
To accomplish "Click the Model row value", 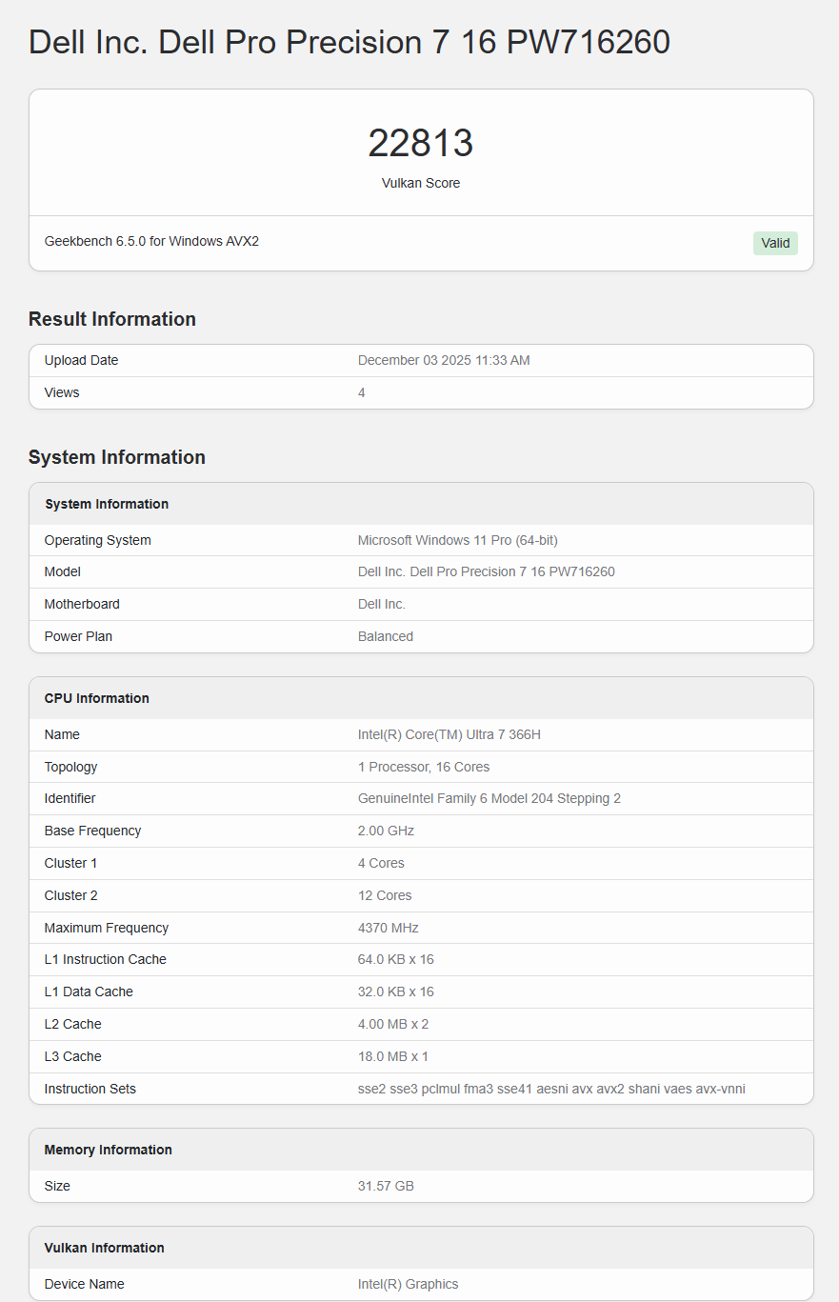I will pos(487,571).
